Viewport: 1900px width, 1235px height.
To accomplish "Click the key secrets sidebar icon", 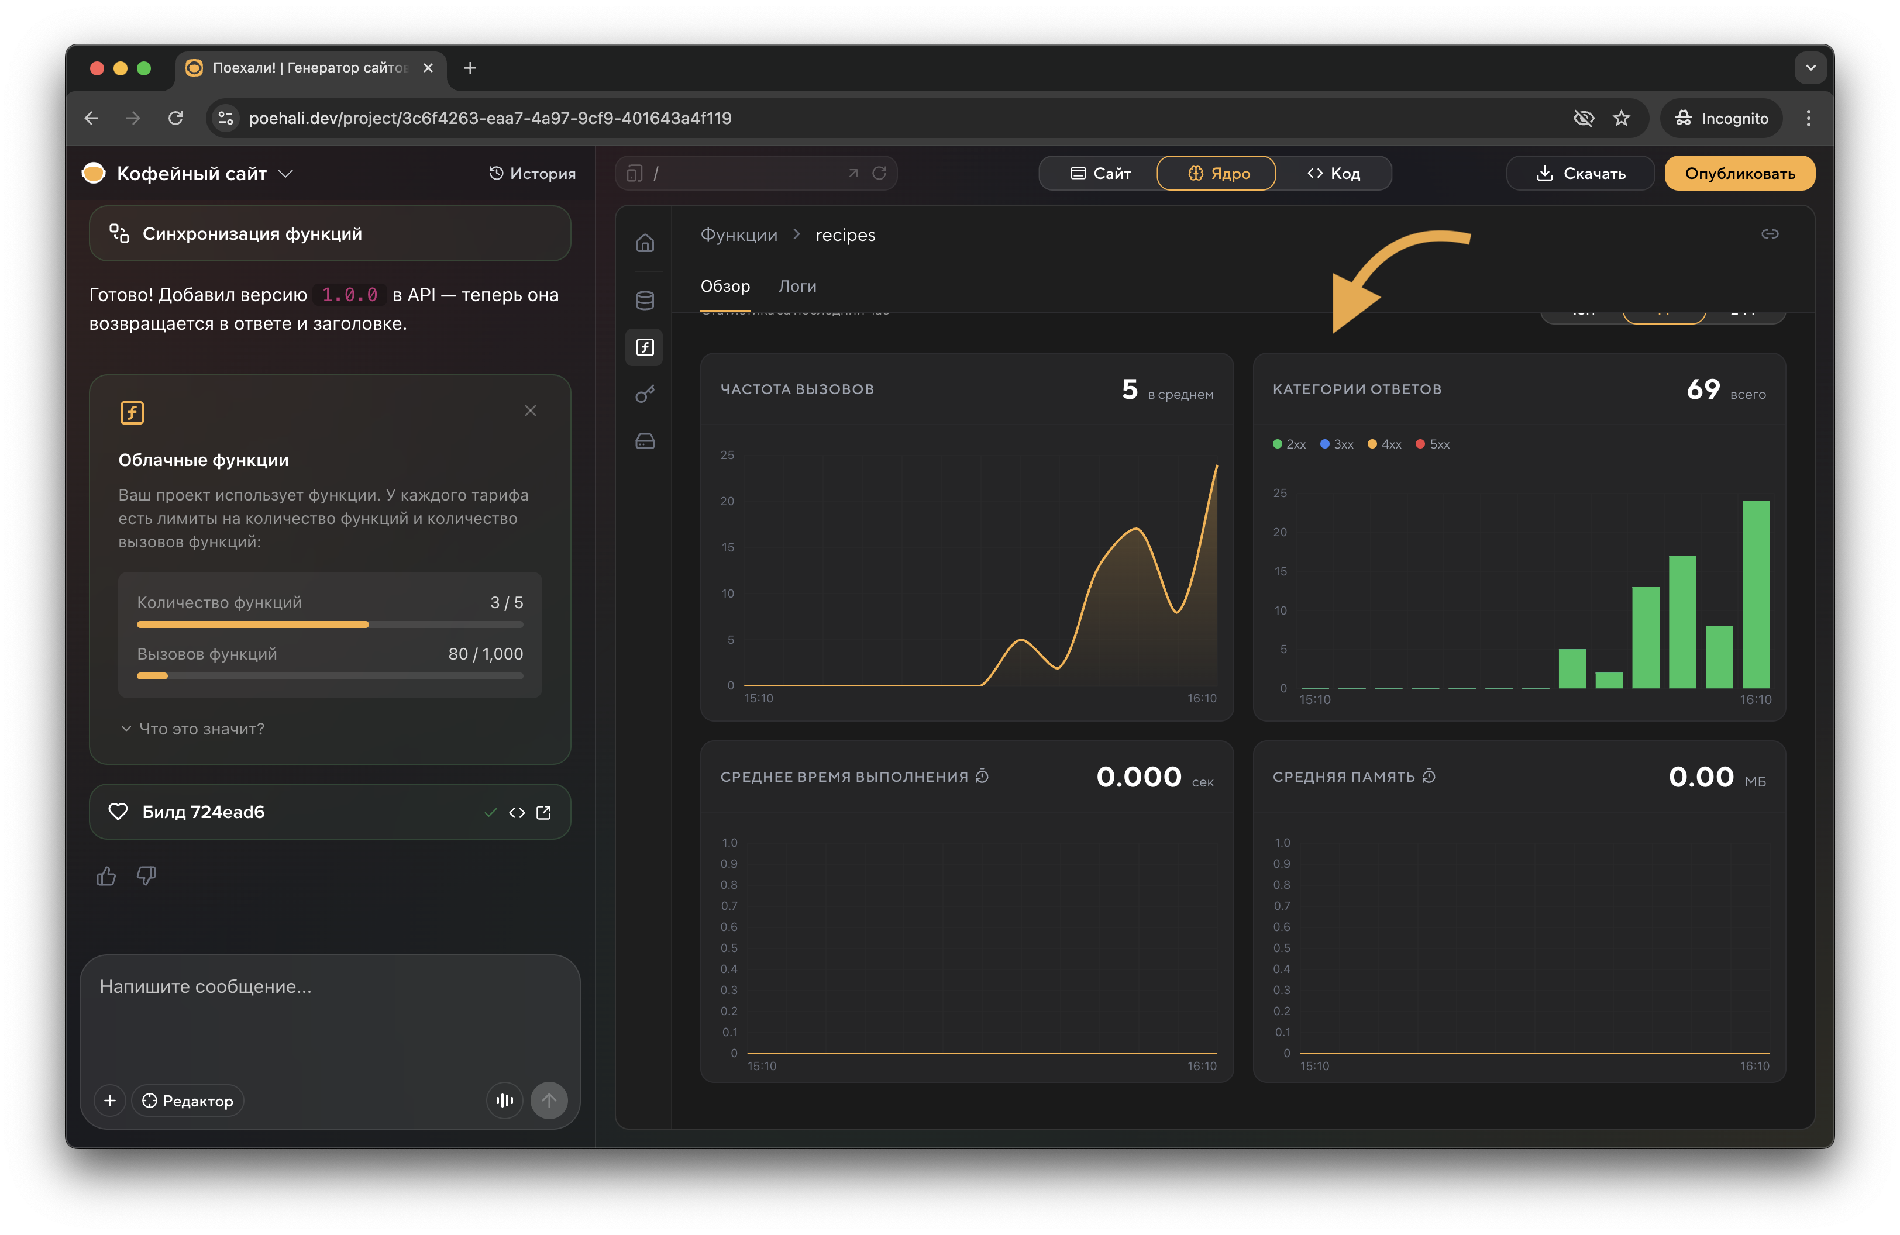I will click(645, 394).
